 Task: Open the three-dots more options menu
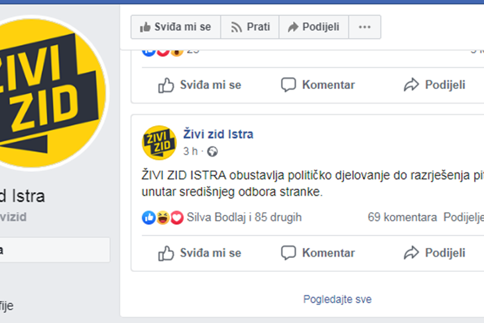[365, 27]
